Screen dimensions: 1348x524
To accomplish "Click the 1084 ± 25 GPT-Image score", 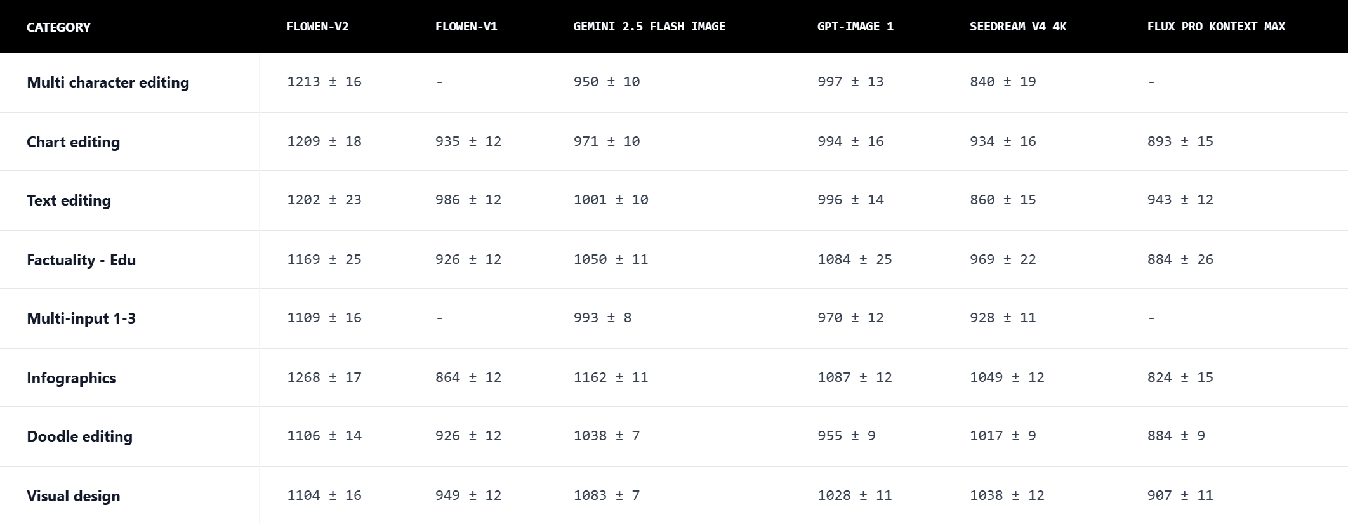I will (854, 259).
